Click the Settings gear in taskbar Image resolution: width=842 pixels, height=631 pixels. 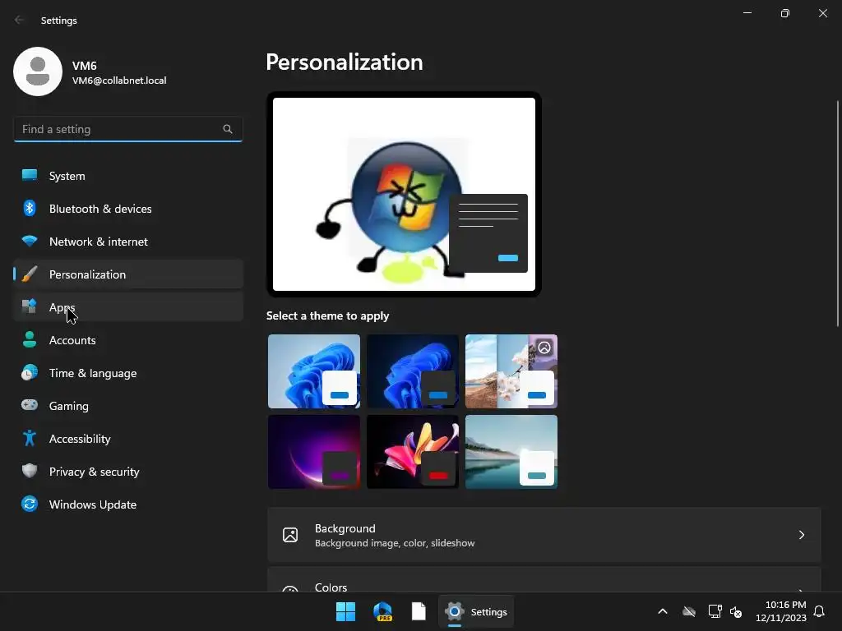tap(454, 611)
